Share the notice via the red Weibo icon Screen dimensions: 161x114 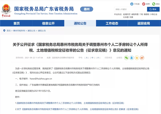click(142, 58)
